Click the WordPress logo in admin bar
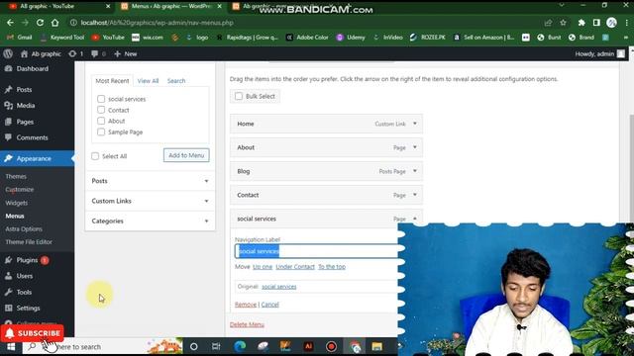634x356 pixels. (8, 53)
